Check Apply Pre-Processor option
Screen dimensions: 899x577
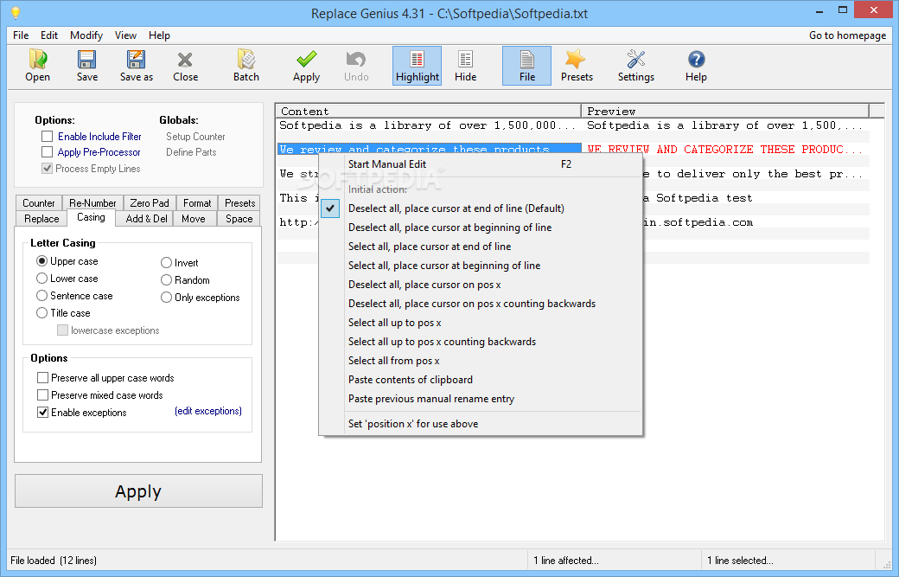click(47, 152)
